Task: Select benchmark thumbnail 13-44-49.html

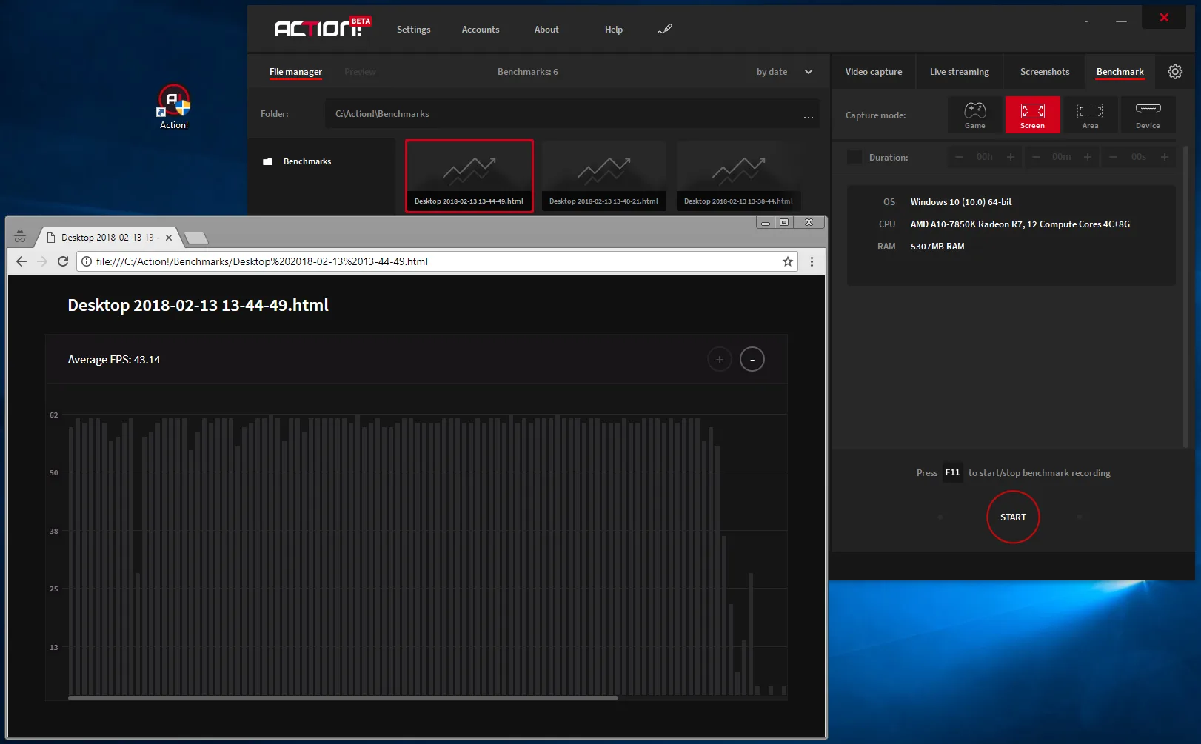Action: [x=469, y=175]
